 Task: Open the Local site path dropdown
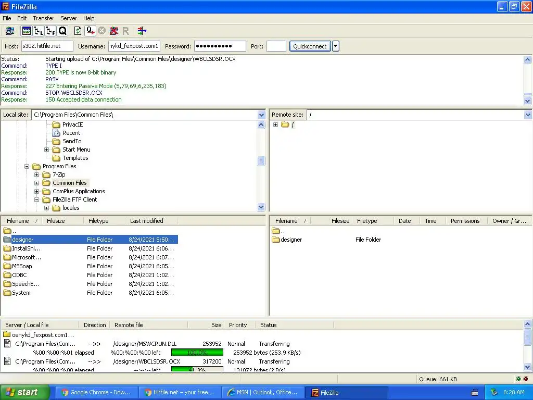(261, 115)
